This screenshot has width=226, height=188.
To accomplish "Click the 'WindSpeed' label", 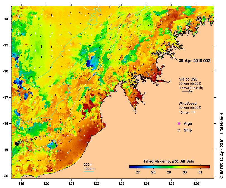I will [x=188, y=104].
